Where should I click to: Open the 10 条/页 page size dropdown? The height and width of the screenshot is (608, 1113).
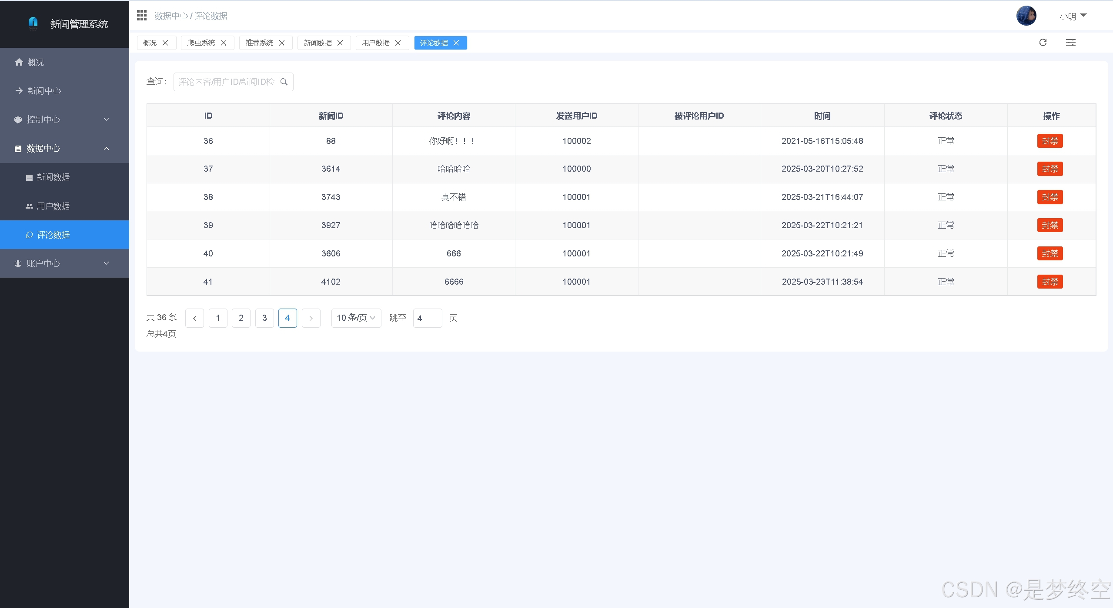tap(356, 318)
